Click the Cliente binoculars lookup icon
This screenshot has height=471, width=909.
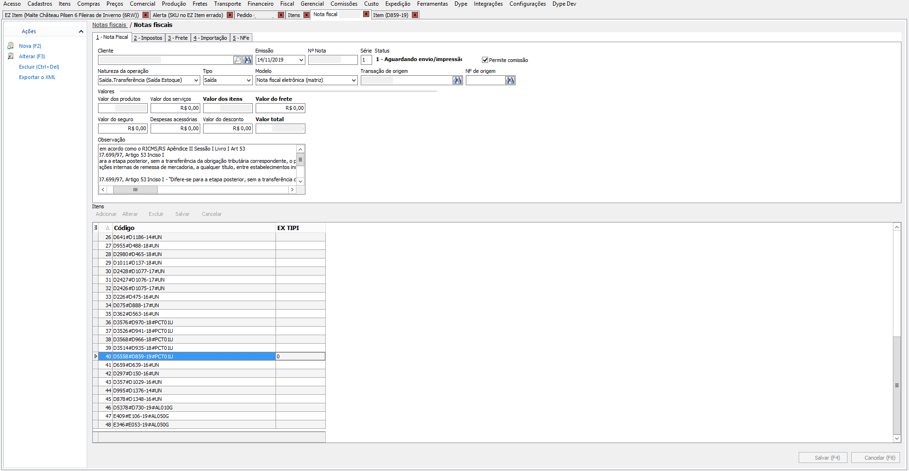(x=247, y=60)
